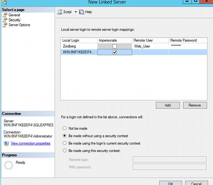
Task: Switch to the General page
Action: click(14, 15)
